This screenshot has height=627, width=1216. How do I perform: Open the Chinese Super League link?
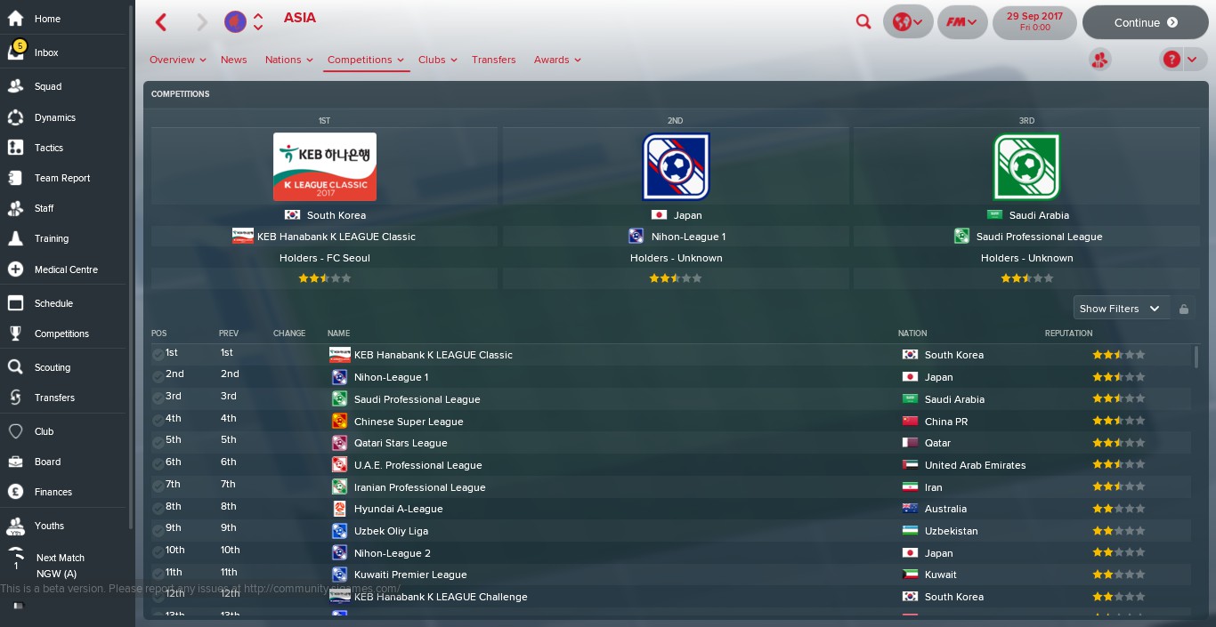coord(409,422)
